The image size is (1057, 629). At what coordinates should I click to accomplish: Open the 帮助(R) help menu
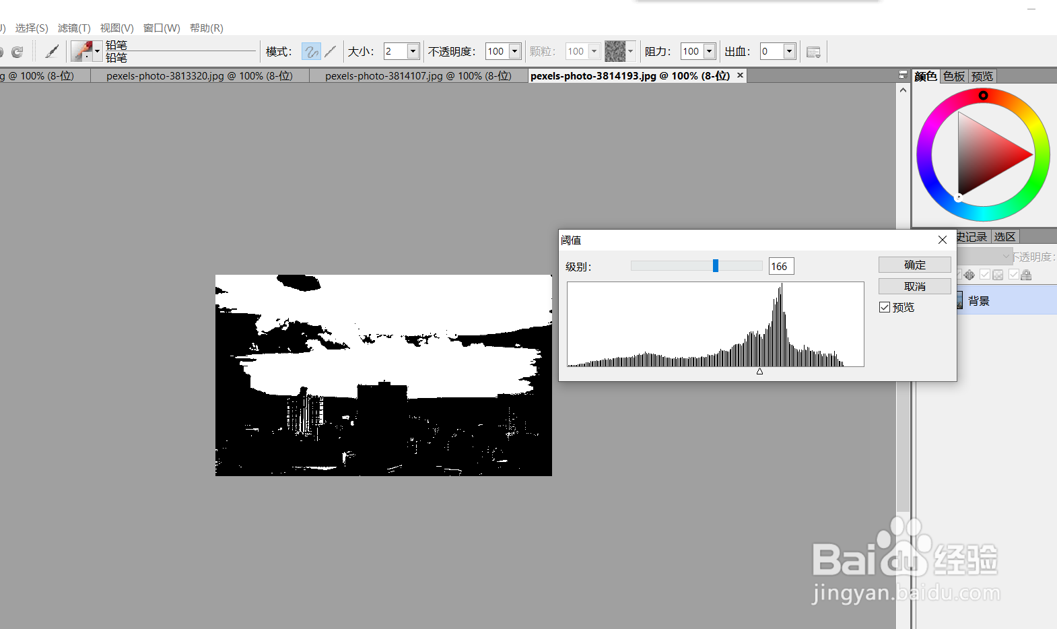click(206, 28)
